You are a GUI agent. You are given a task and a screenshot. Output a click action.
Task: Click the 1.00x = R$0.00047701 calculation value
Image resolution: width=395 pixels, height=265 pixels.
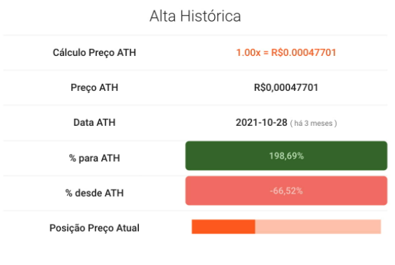pyautogui.click(x=286, y=52)
